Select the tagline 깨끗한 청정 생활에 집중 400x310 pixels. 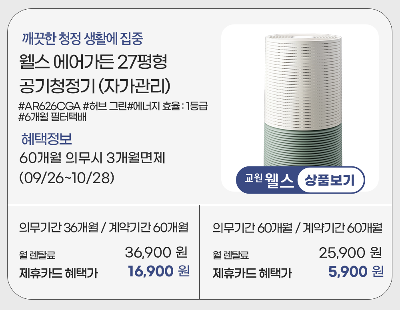click(x=82, y=39)
